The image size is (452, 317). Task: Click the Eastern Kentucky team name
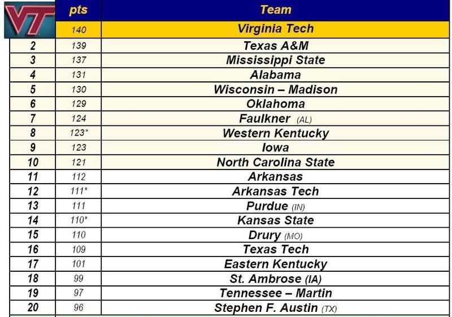276,264
